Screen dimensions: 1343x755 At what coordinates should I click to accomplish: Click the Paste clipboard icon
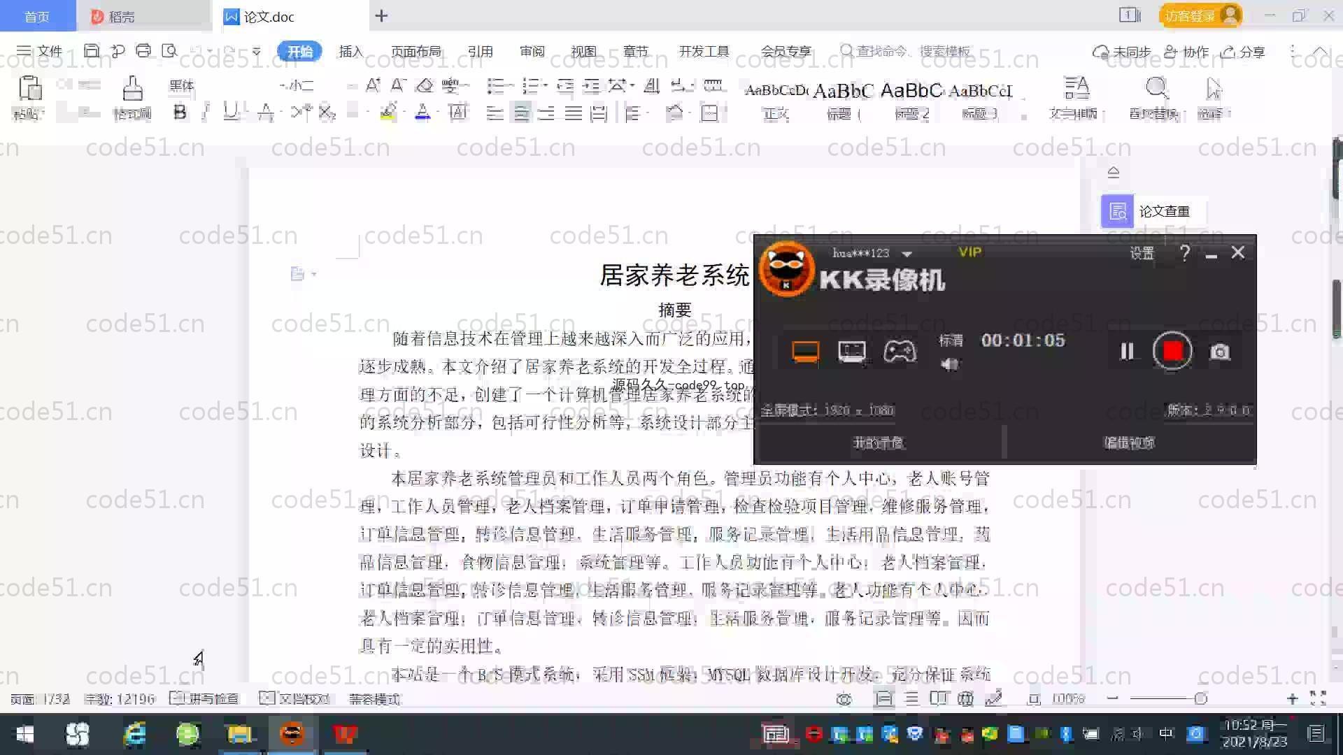[29, 89]
